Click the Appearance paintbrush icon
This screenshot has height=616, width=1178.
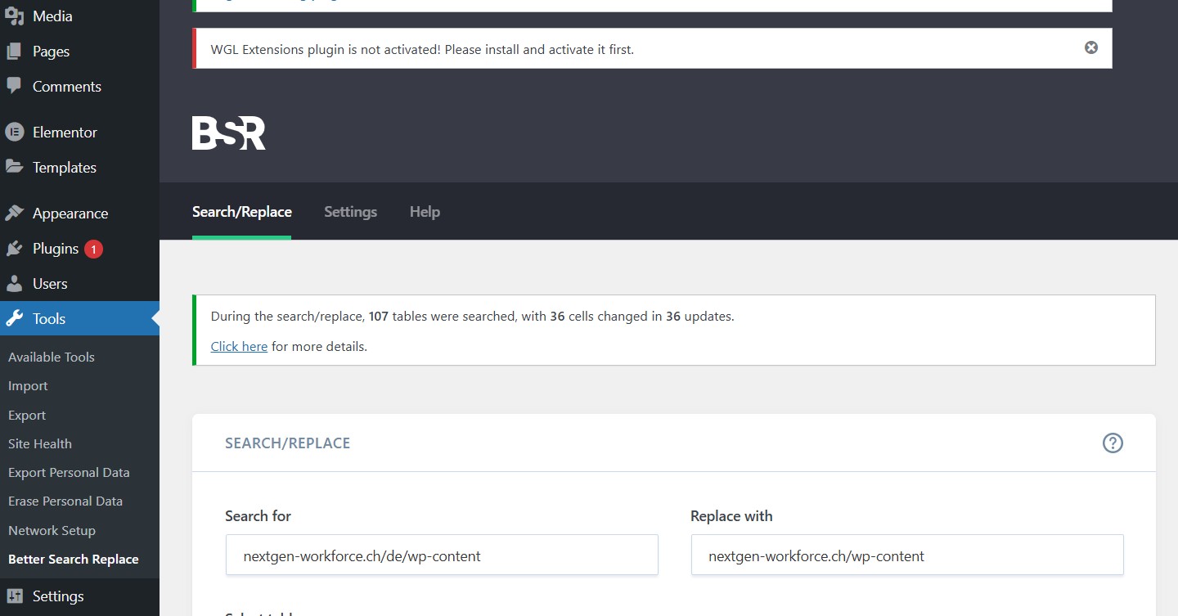pyautogui.click(x=14, y=213)
